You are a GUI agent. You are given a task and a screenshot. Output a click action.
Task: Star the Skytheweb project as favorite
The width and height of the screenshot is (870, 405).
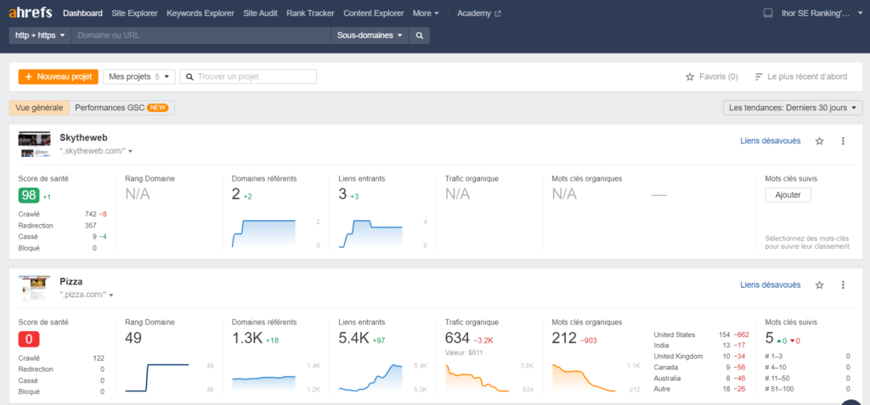coord(820,141)
